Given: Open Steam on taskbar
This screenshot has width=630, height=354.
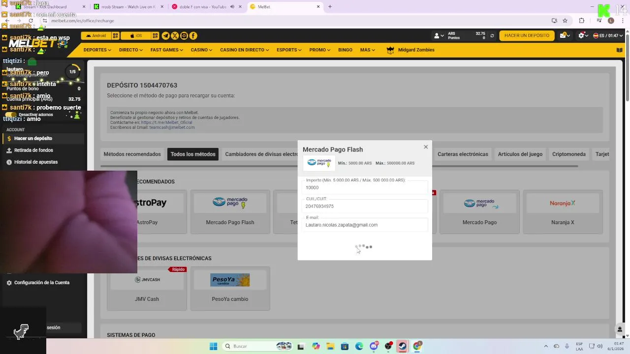Looking at the screenshot, I should [403, 346].
